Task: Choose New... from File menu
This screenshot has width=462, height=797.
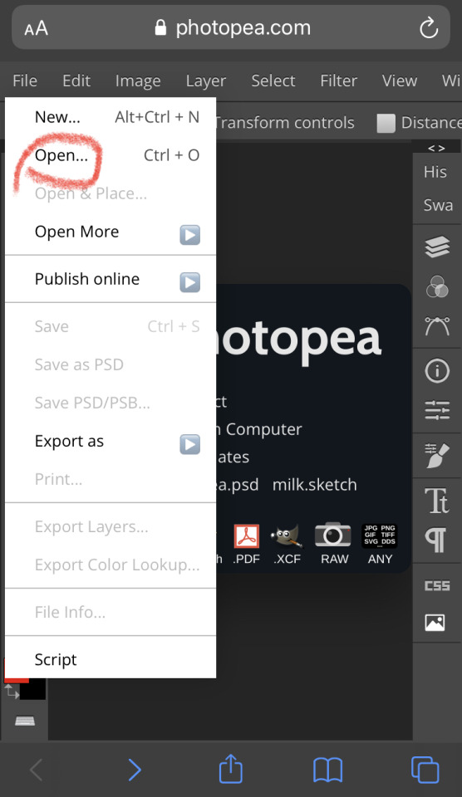Action: 111,117
